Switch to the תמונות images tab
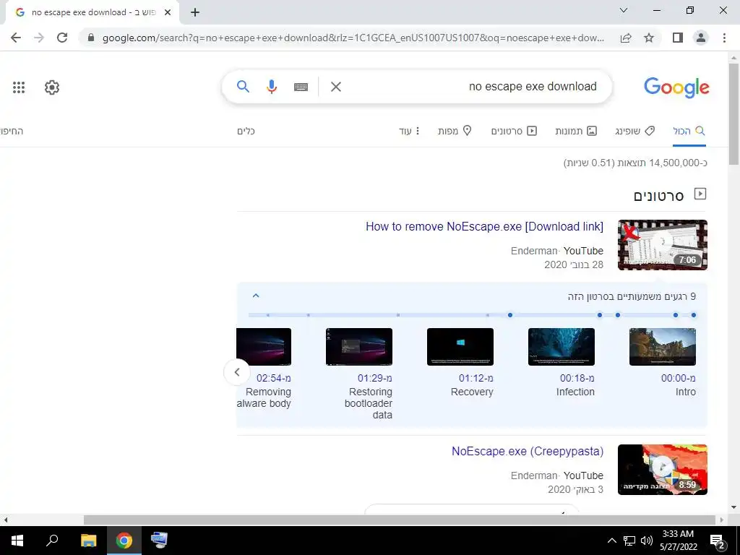 576,132
